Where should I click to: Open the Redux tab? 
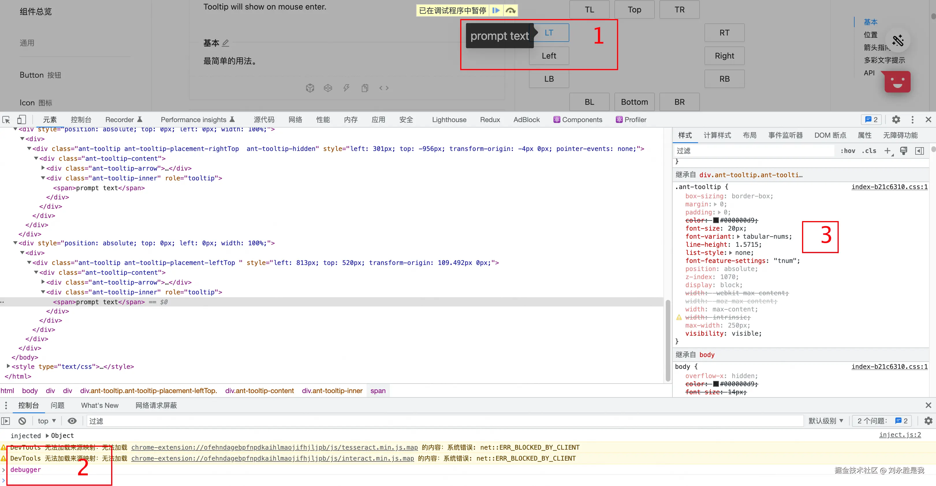pos(490,119)
